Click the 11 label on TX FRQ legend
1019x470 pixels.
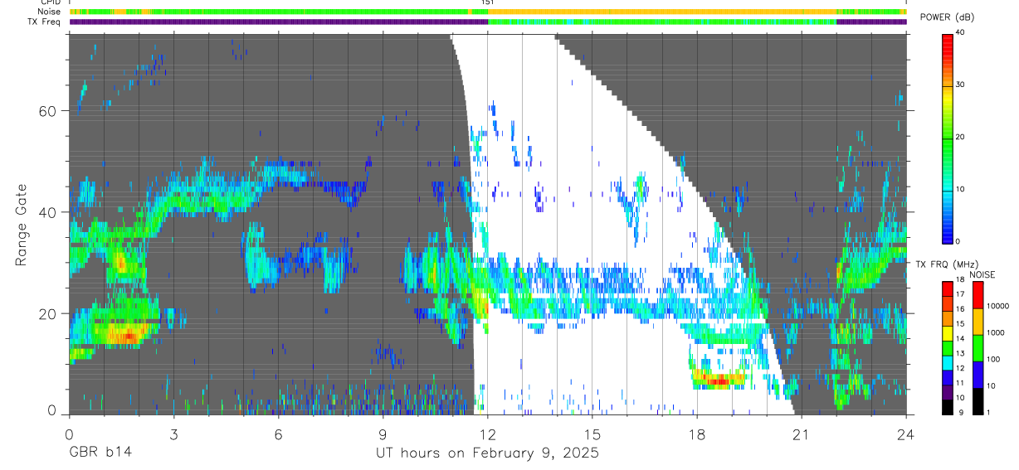962,384
